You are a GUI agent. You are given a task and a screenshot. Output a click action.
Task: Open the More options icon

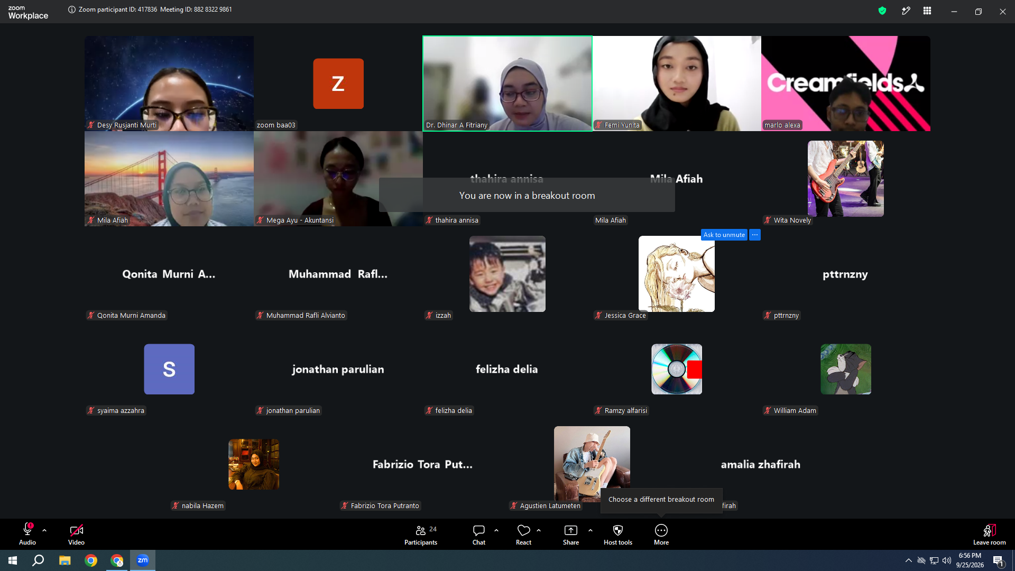[661, 535]
